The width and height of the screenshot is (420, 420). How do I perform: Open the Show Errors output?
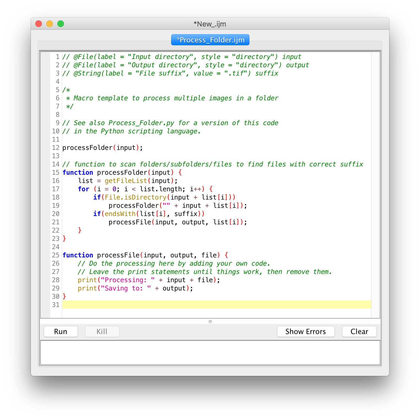[306, 332]
